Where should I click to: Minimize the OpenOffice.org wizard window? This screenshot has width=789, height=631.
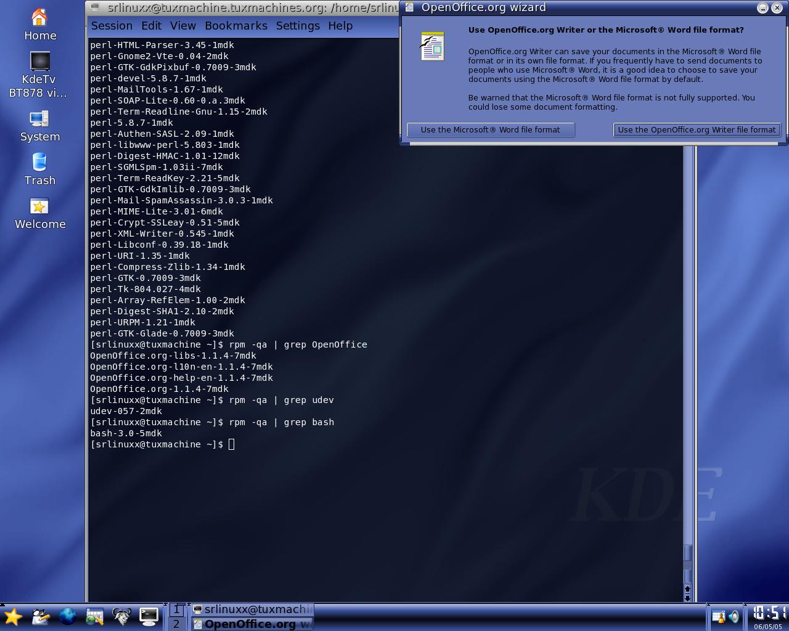(x=762, y=7)
